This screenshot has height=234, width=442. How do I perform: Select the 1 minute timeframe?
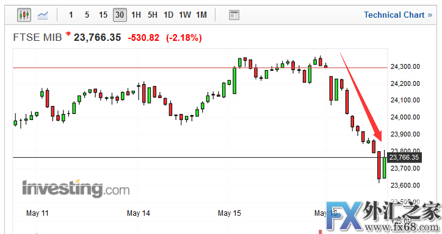click(71, 15)
